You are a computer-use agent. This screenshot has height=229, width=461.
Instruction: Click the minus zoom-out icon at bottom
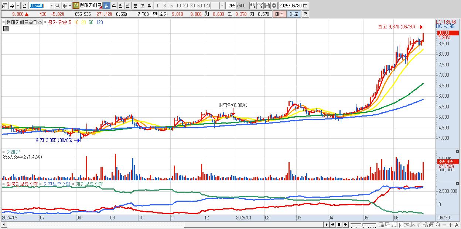pos(444,225)
